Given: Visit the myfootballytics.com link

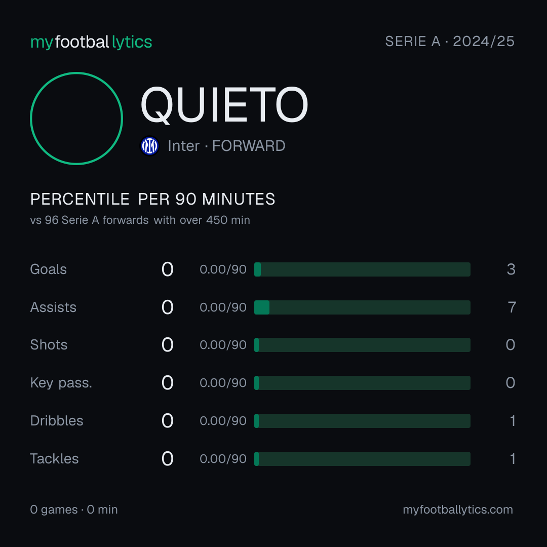Looking at the screenshot, I should tap(458, 510).
